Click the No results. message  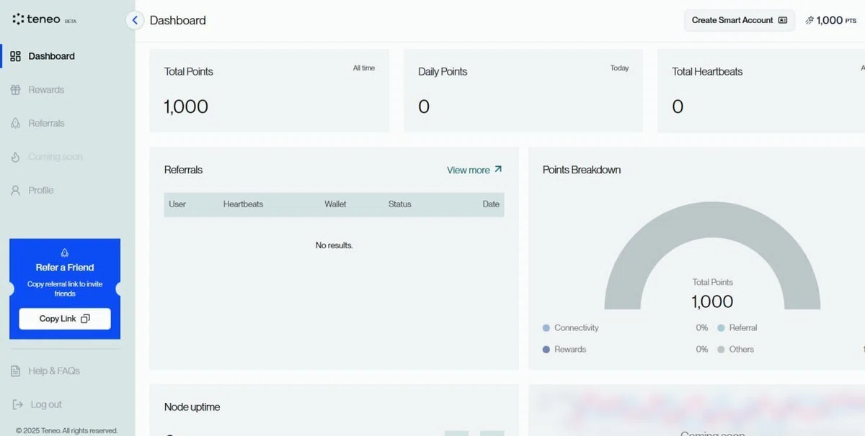point(334,245)
